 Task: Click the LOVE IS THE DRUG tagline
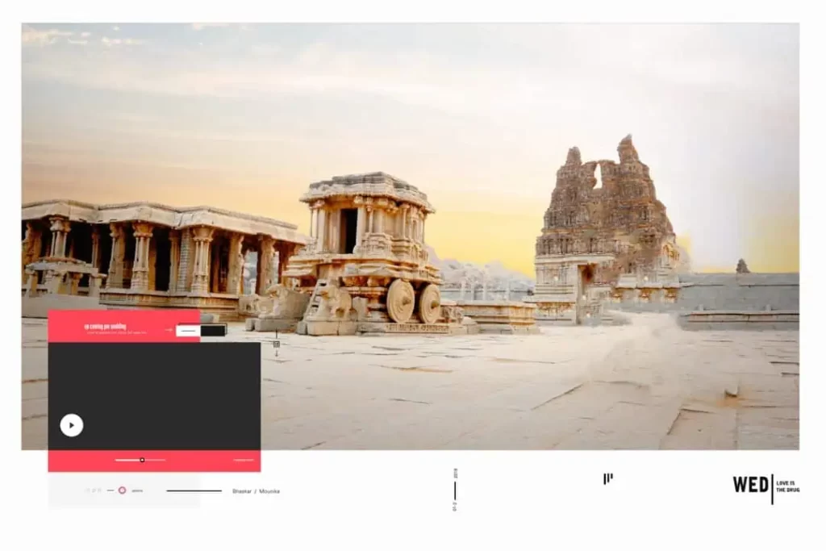787,485
